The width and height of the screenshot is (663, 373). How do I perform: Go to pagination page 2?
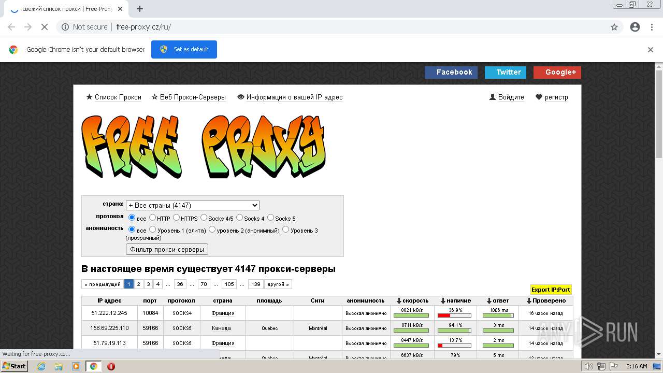click(138, 284)
